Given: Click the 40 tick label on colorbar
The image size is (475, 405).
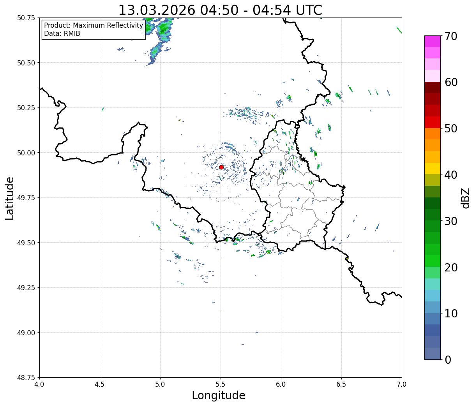Looking at the screenshot, I should 451,175.
